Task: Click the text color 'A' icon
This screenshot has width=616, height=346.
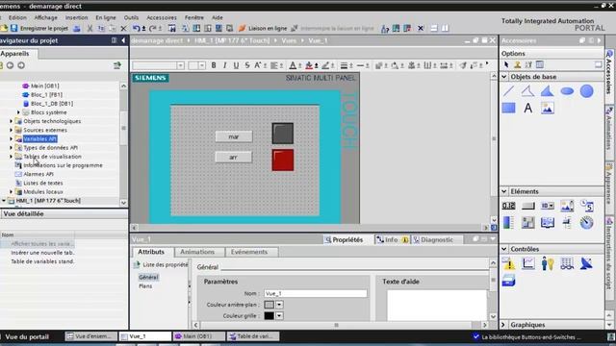Action: pos(293,65)
